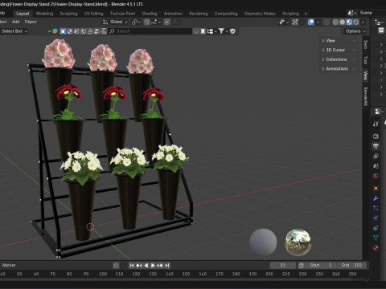Toggle X-Ray mode
This screenshot has height=289, width=386.
[x=326, y=22]
